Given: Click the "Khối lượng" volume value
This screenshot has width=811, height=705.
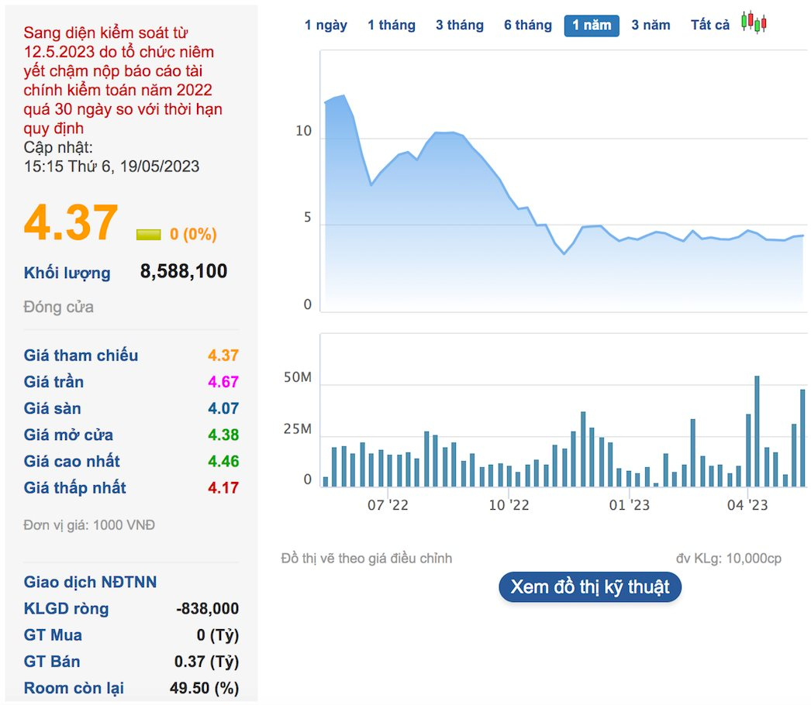Looking at the screenshot, I should 184,271.
